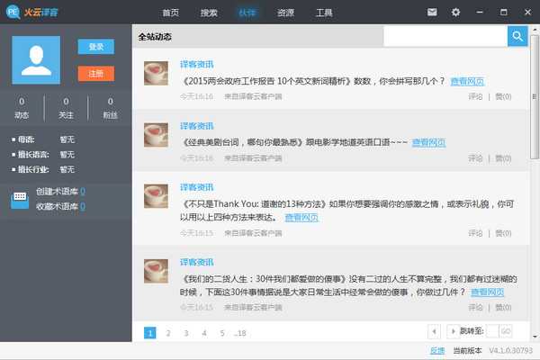Open the 工具 tab
Image resolution: width=540 pixels, height=360 pixels.
point(324,13)
